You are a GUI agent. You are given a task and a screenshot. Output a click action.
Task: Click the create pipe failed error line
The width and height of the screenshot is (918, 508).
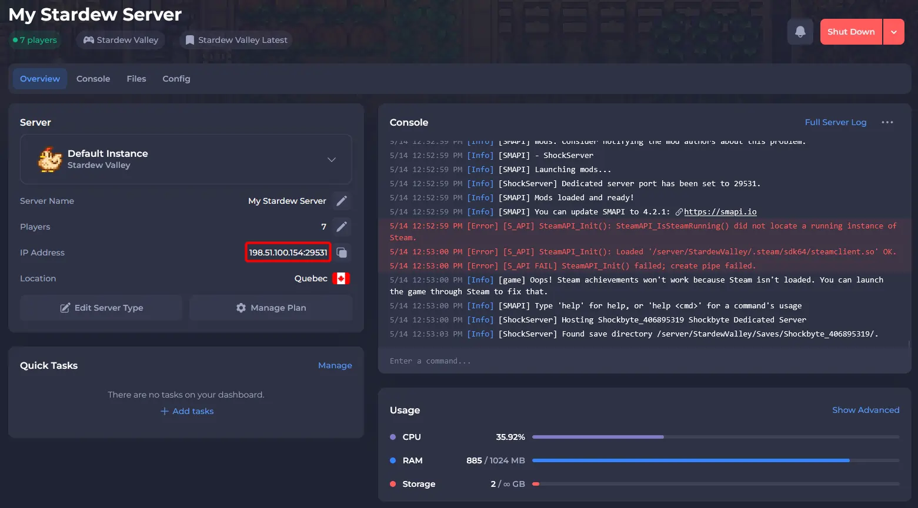573,266
